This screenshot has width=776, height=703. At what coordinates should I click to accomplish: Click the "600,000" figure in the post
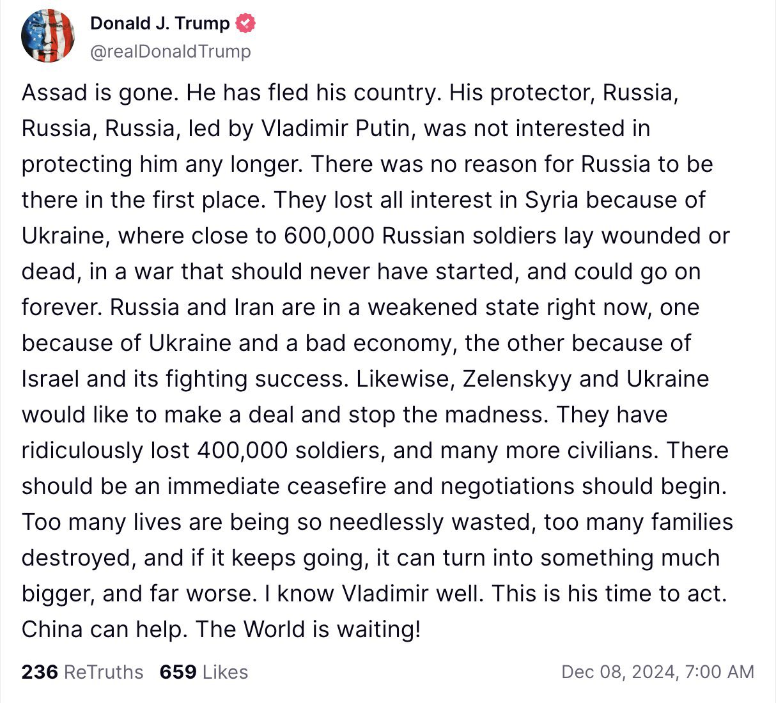[329, 236]
